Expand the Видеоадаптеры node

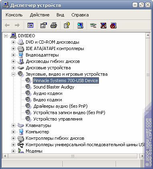[13, 55]
